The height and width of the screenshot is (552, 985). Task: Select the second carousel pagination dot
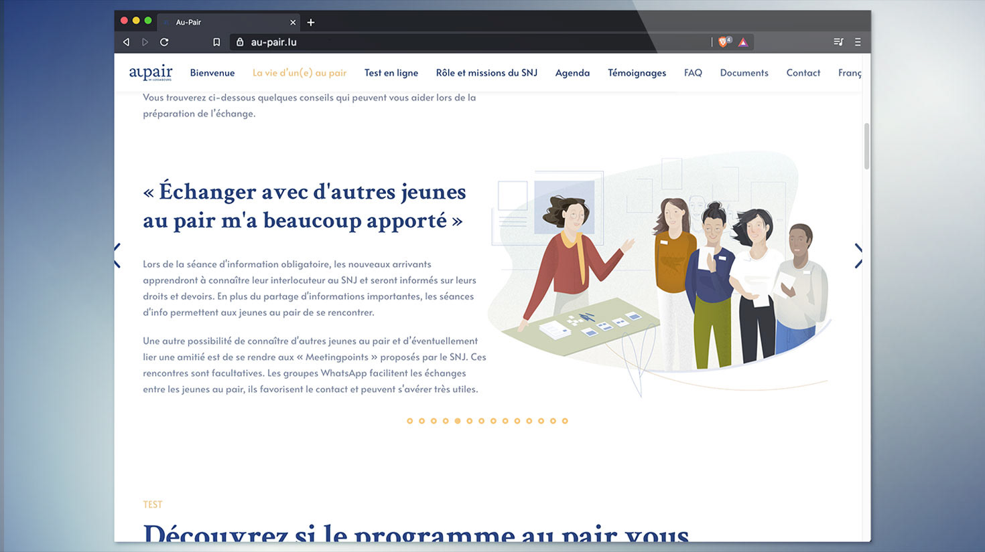click(x=421, y=421)
